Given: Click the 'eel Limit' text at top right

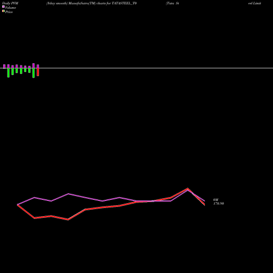Looking at the screenshot, I should [254, 3].
